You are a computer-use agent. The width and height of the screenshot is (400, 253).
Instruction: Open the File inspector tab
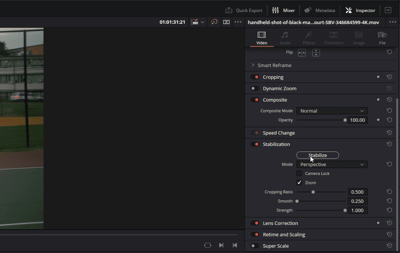pos(382,38)
